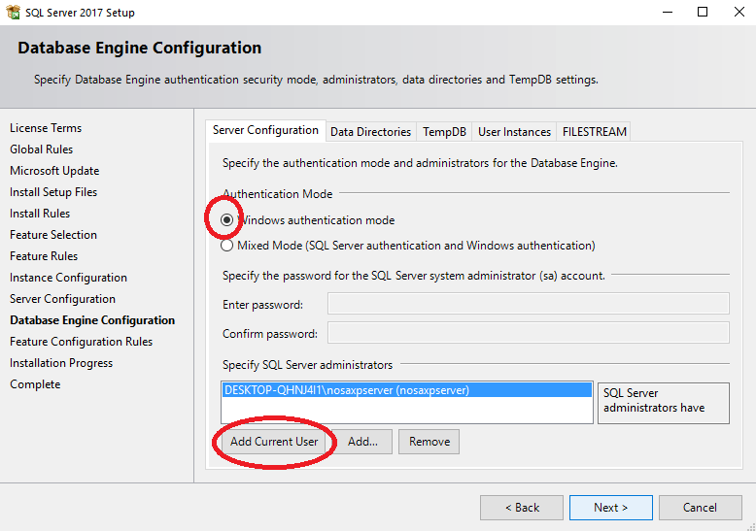This screenshot has width=756, height=531.
Task: Click Install Rules step
Action: 40,214
